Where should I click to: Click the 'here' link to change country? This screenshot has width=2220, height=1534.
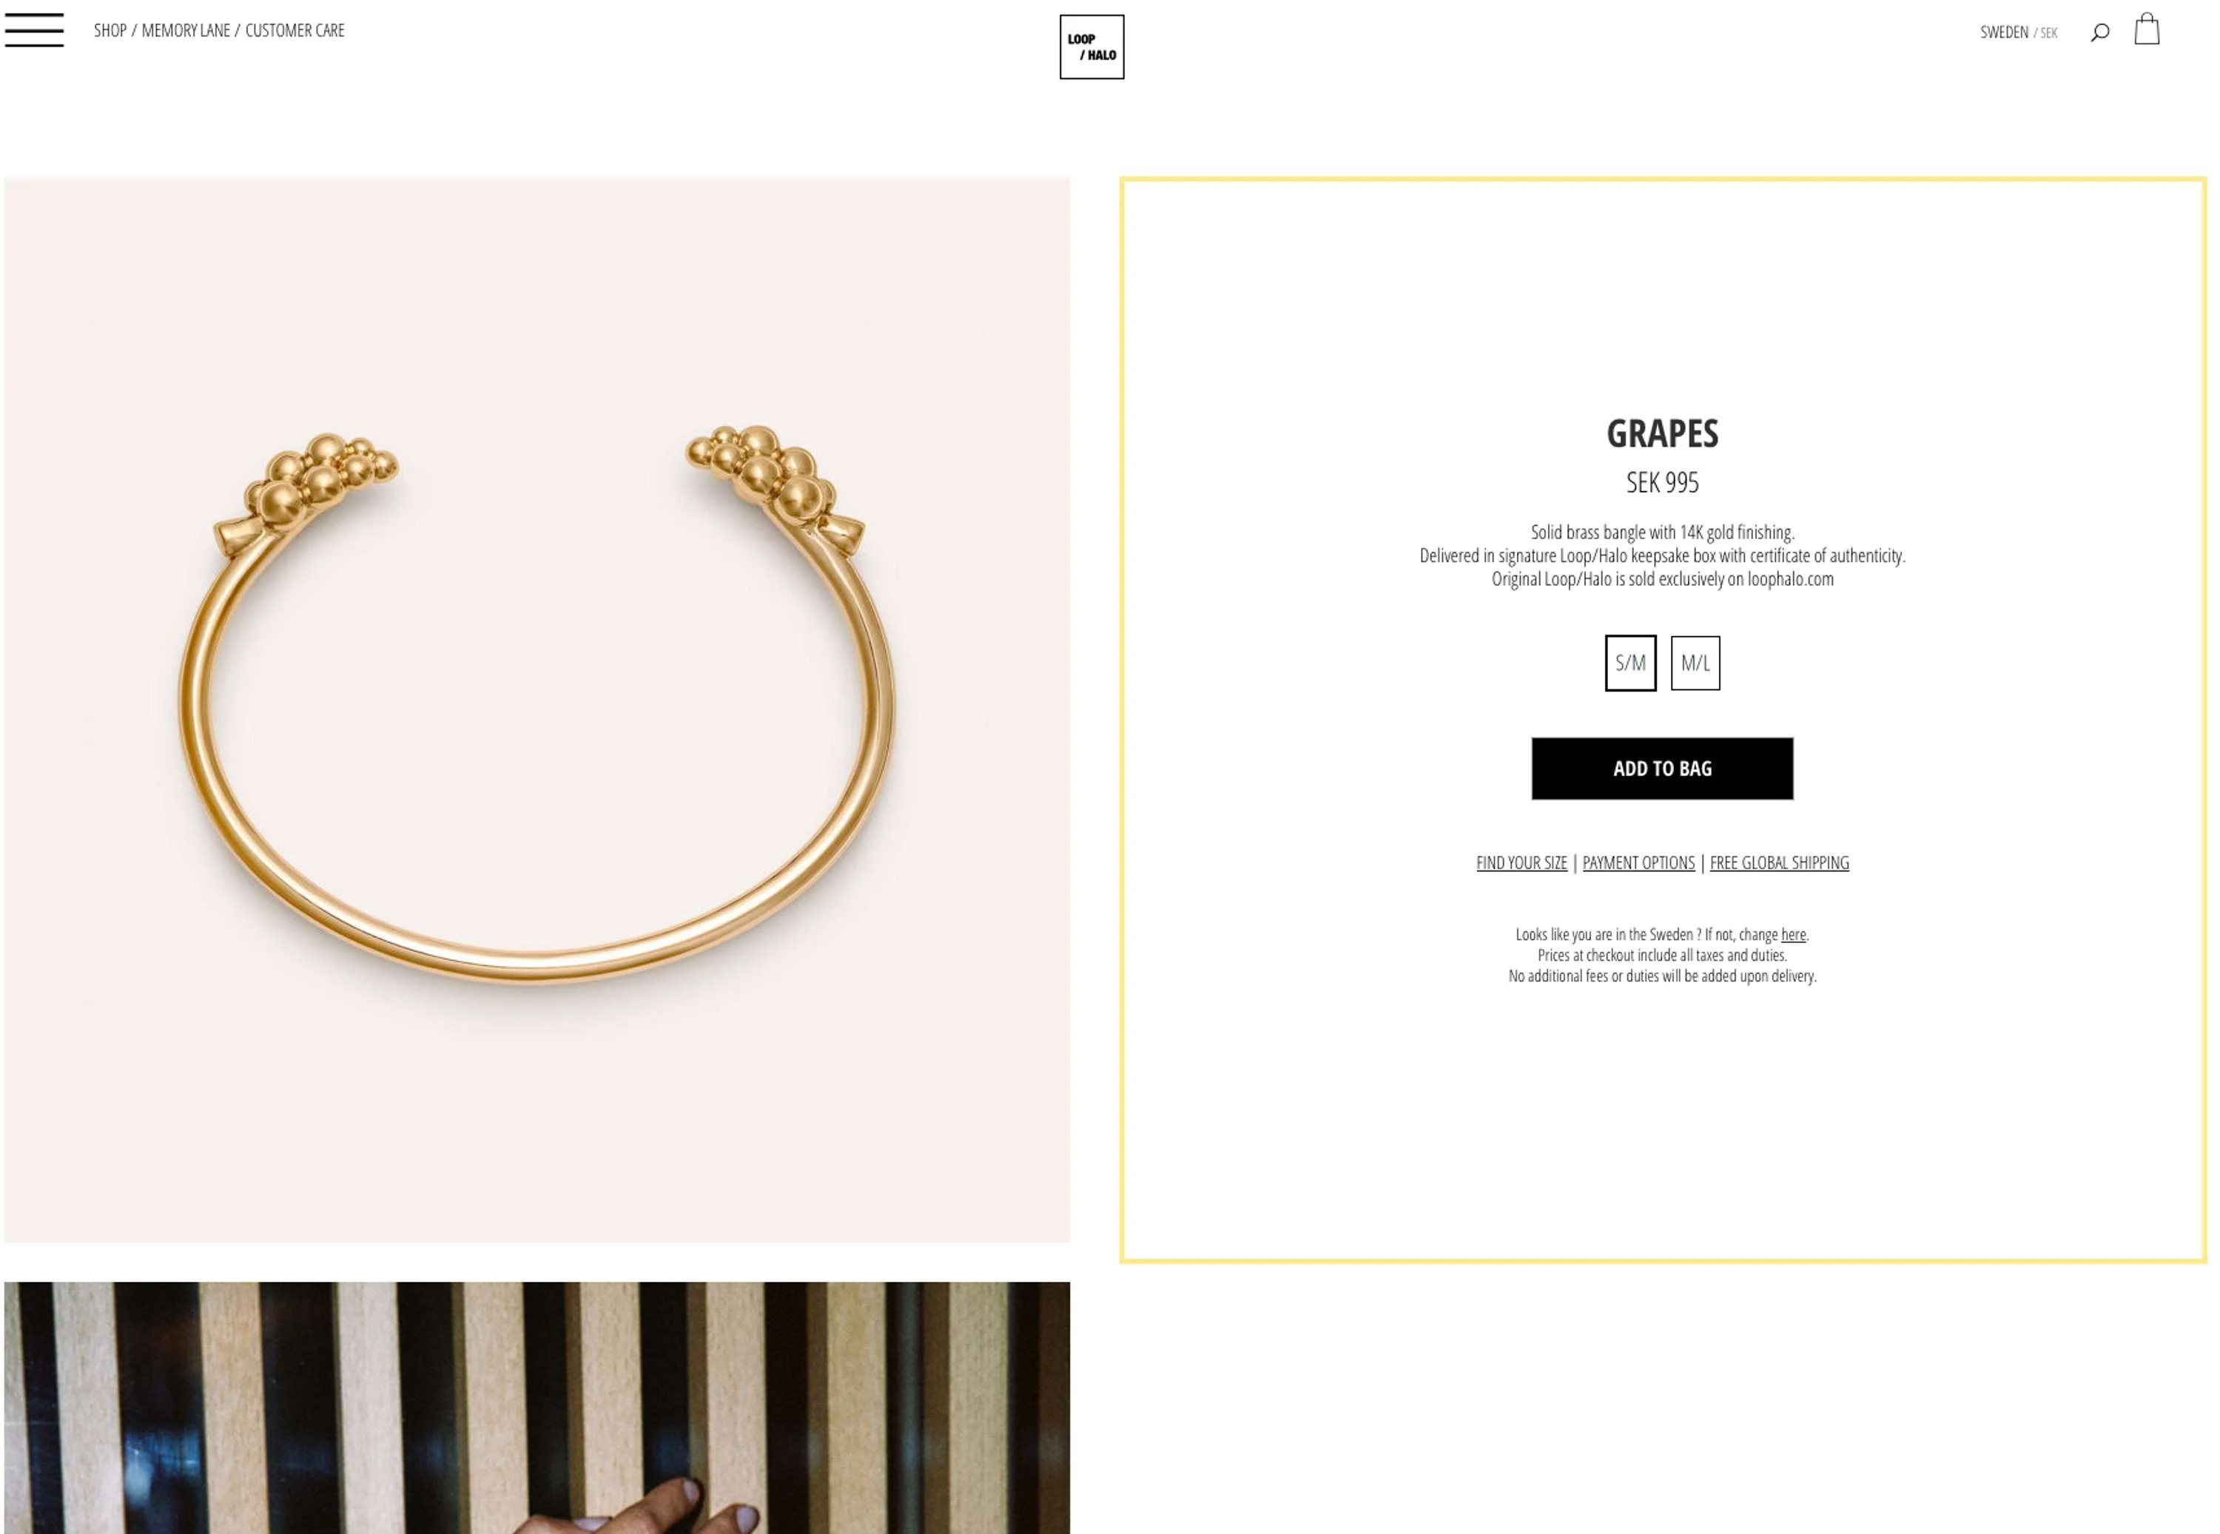point(1792,934)
